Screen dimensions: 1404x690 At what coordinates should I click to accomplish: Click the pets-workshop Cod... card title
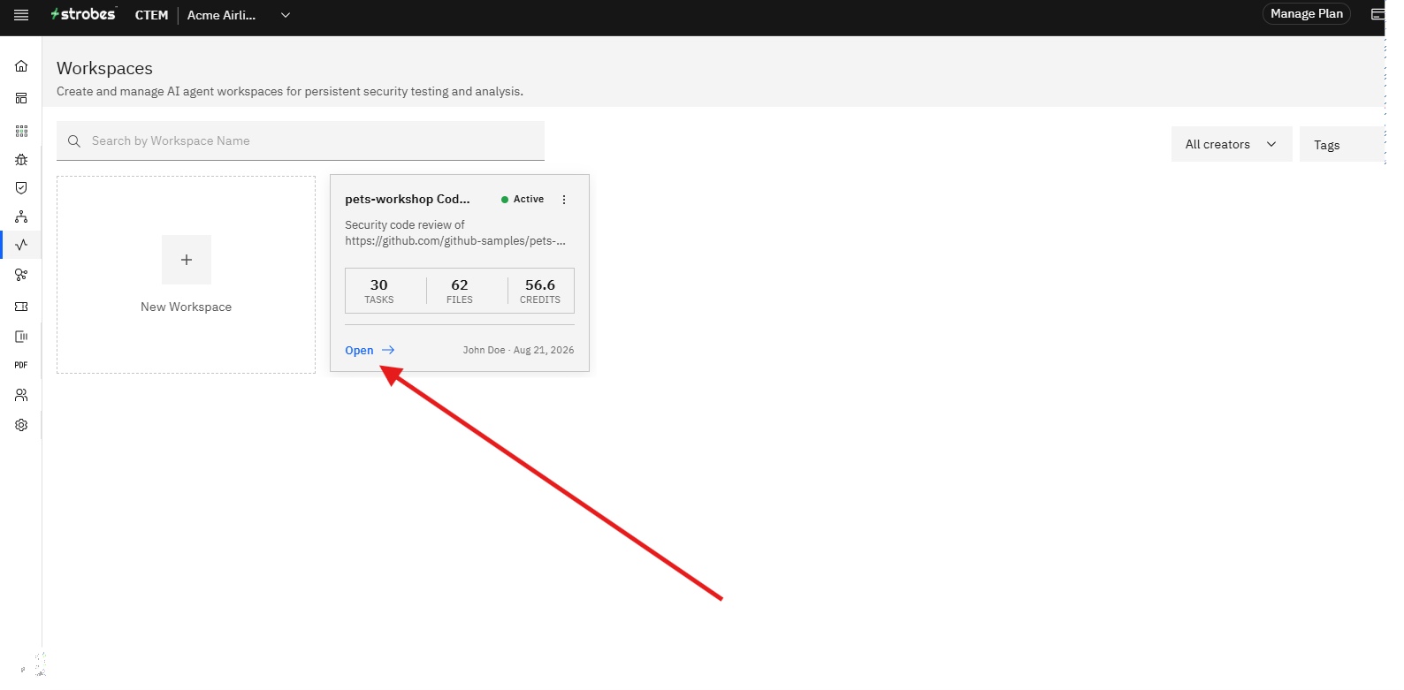pos(408,199)
